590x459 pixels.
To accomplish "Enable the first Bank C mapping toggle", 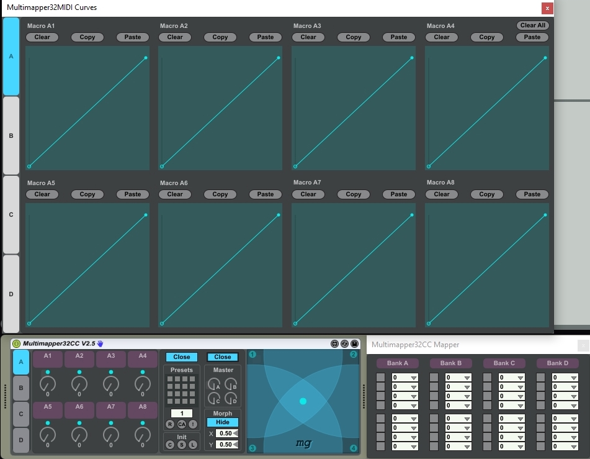I will coord(487,377).
